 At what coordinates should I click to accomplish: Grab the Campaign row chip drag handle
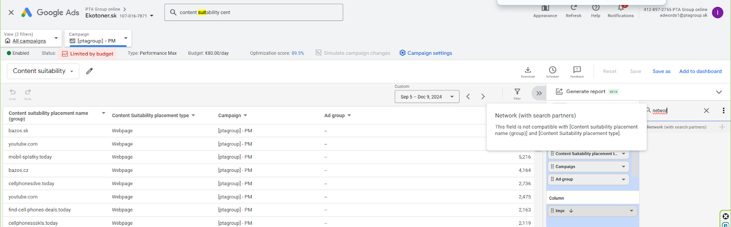pos(552,167)
